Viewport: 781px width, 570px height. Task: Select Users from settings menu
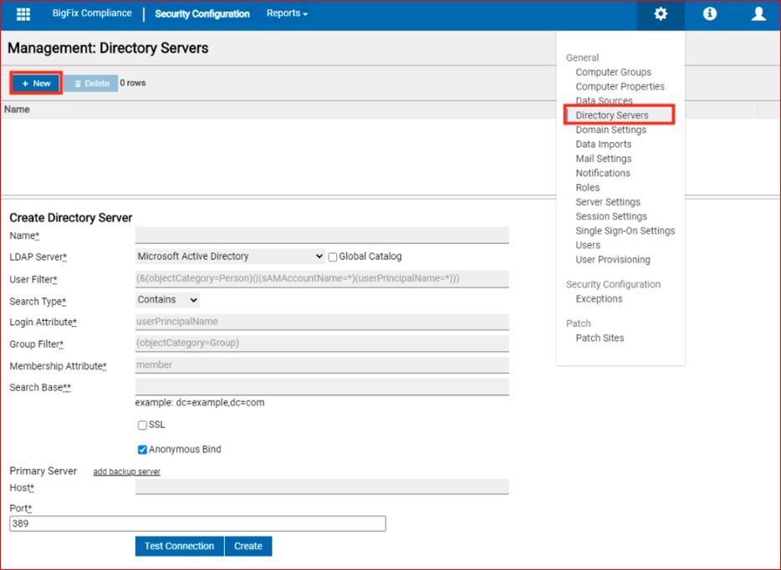pos(588,246)
